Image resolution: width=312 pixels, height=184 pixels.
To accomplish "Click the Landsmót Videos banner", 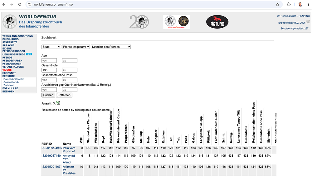I will 176,22.
